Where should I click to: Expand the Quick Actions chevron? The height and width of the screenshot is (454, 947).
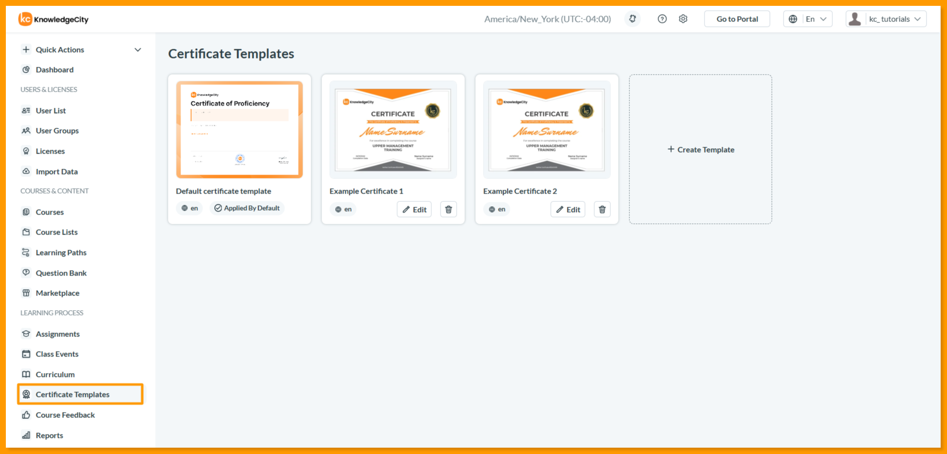(138, 50)
